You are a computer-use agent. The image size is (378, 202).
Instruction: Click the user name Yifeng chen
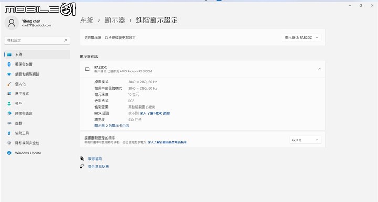pos(31,21)
